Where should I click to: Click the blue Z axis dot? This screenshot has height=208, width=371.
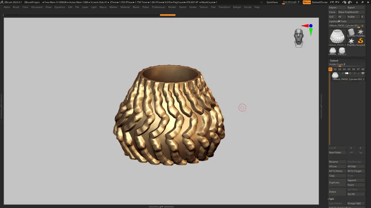pos(311,26)
